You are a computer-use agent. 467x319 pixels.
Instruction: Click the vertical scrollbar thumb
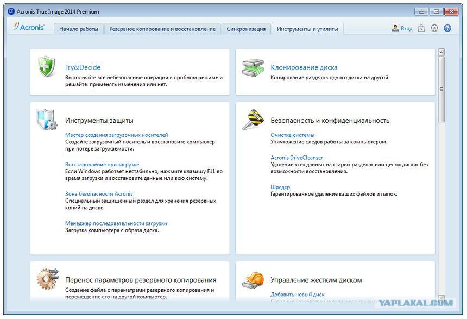pos(441,89)
